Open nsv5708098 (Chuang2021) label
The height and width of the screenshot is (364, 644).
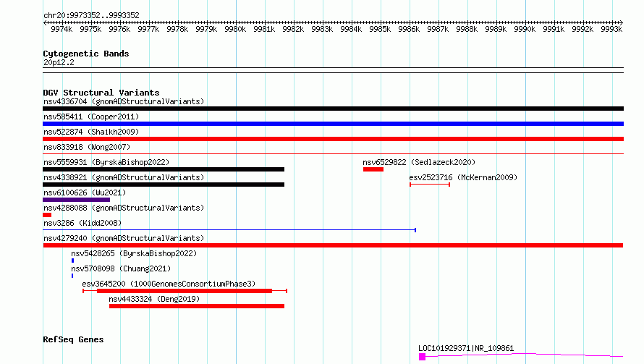(x=121, y=268)
